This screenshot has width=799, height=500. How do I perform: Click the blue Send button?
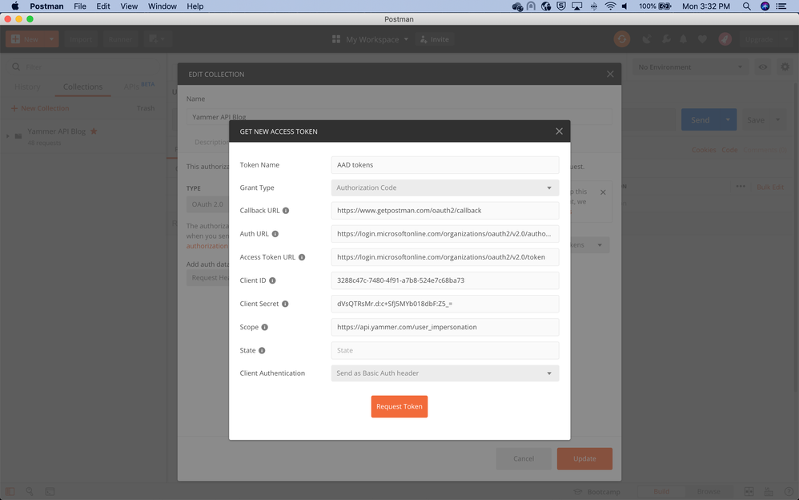point(701,120)
